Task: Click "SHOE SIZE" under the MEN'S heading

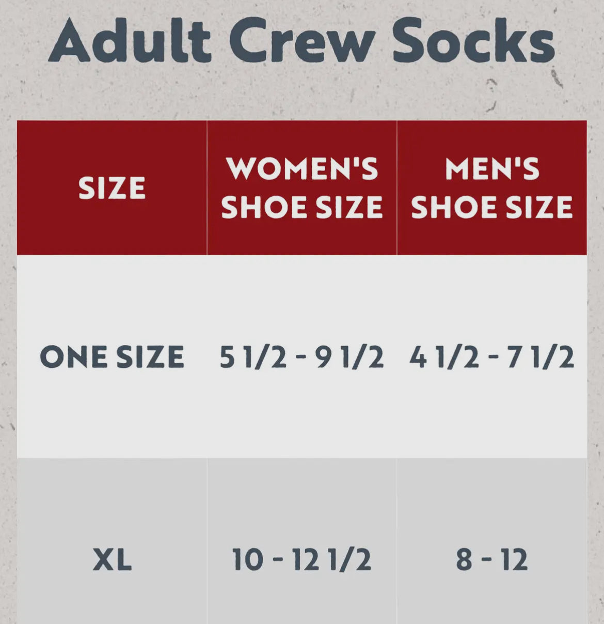Action: [492, 207]
